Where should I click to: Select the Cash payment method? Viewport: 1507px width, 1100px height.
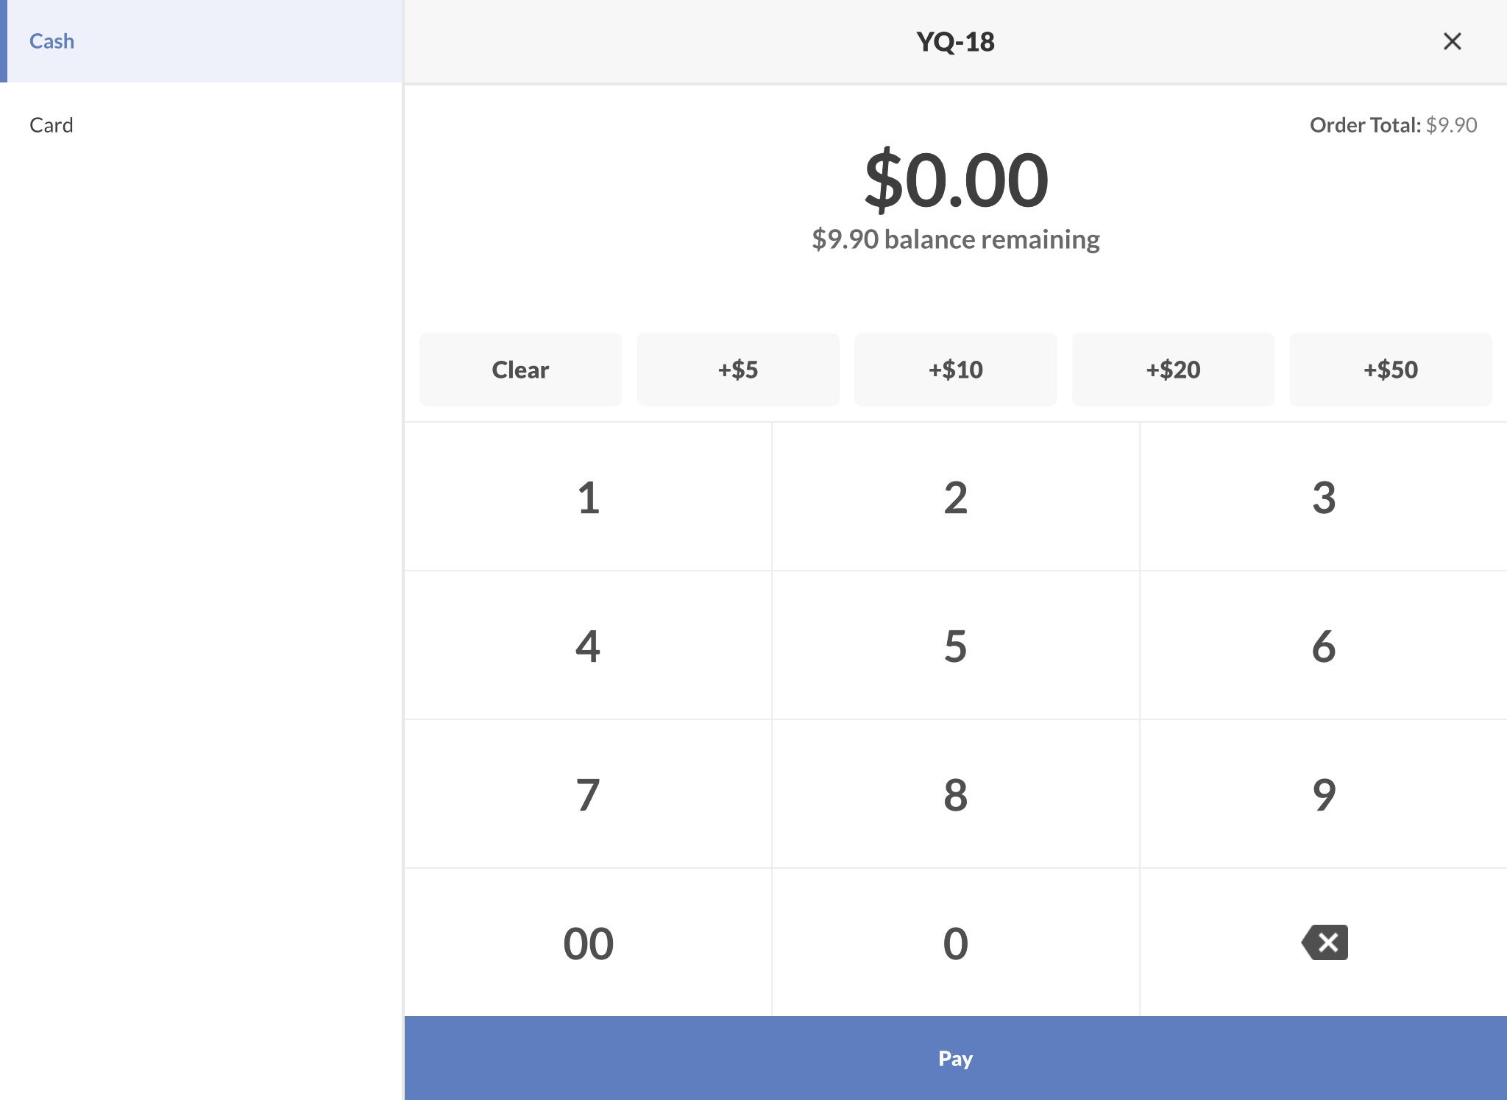click(201, 41)
